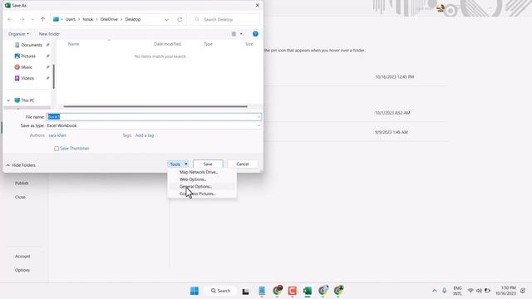532x299 pixels.
Task: Open the Wi-Fi network tray icon
Action: [x=470, y=291]
